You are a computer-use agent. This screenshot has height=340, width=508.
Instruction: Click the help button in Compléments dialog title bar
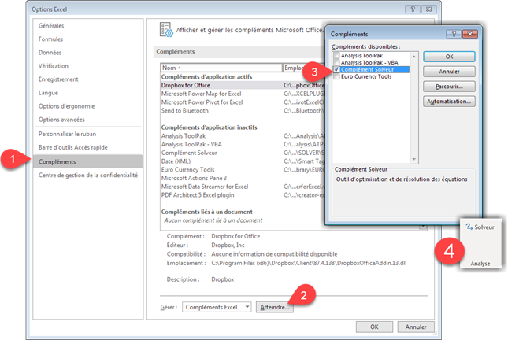(x=452, y=35)
